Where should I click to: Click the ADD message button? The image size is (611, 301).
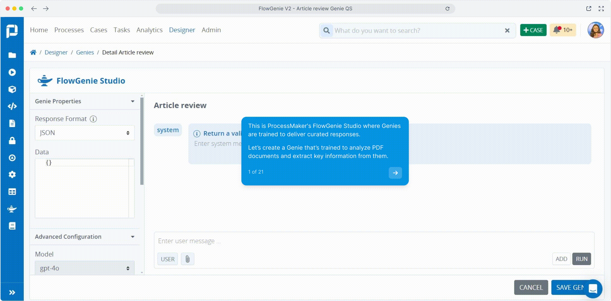coord(561,259)
